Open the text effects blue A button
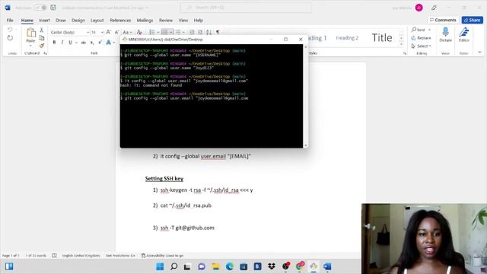Screen dimensions: 487x274 point(108,43)
